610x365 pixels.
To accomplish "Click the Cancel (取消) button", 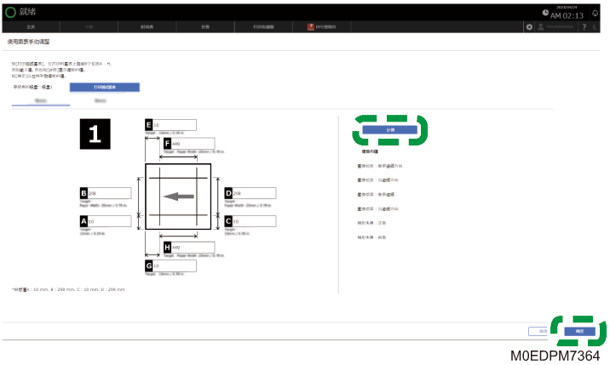I will [x=538, y=331].
